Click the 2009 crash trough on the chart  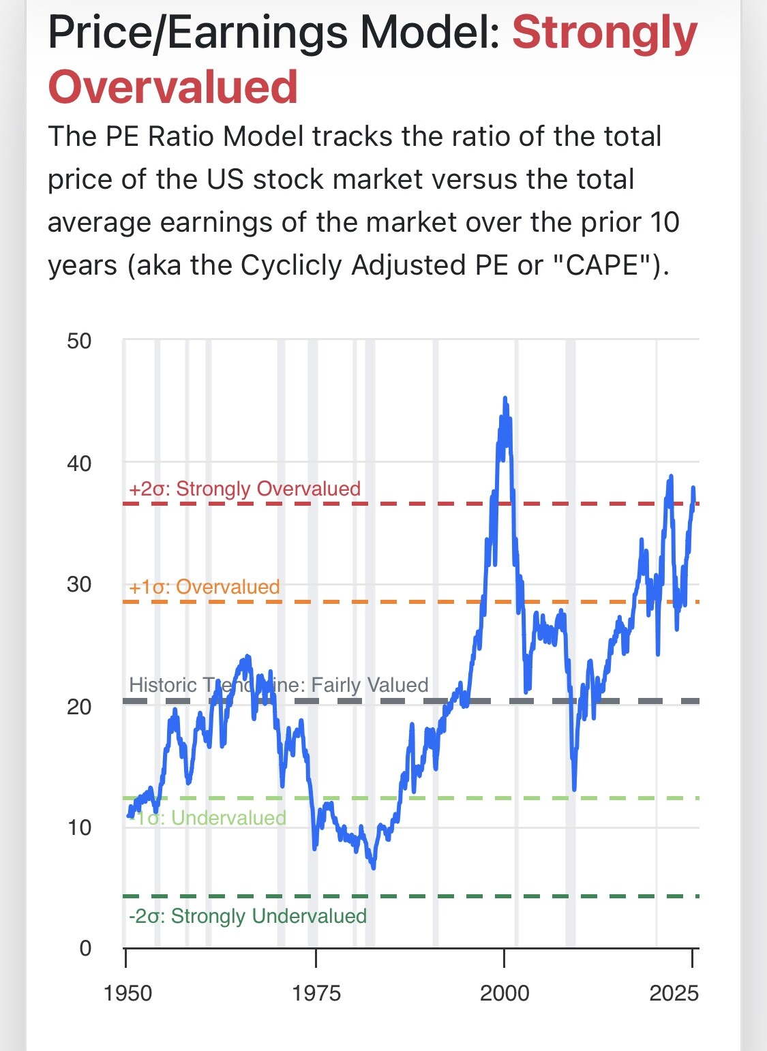(575, 789)
